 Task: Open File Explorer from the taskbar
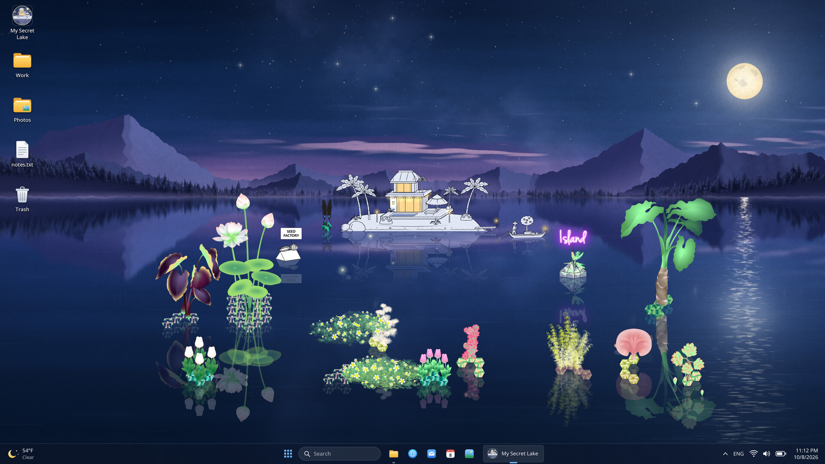(x=394, y=454)
